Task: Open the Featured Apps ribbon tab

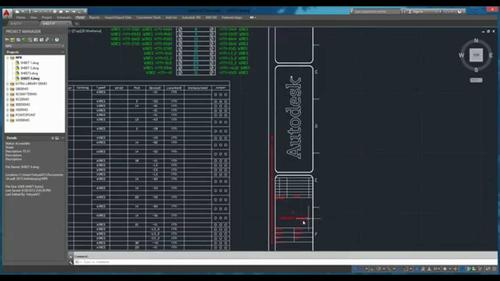Action: [x=232, y=18]
